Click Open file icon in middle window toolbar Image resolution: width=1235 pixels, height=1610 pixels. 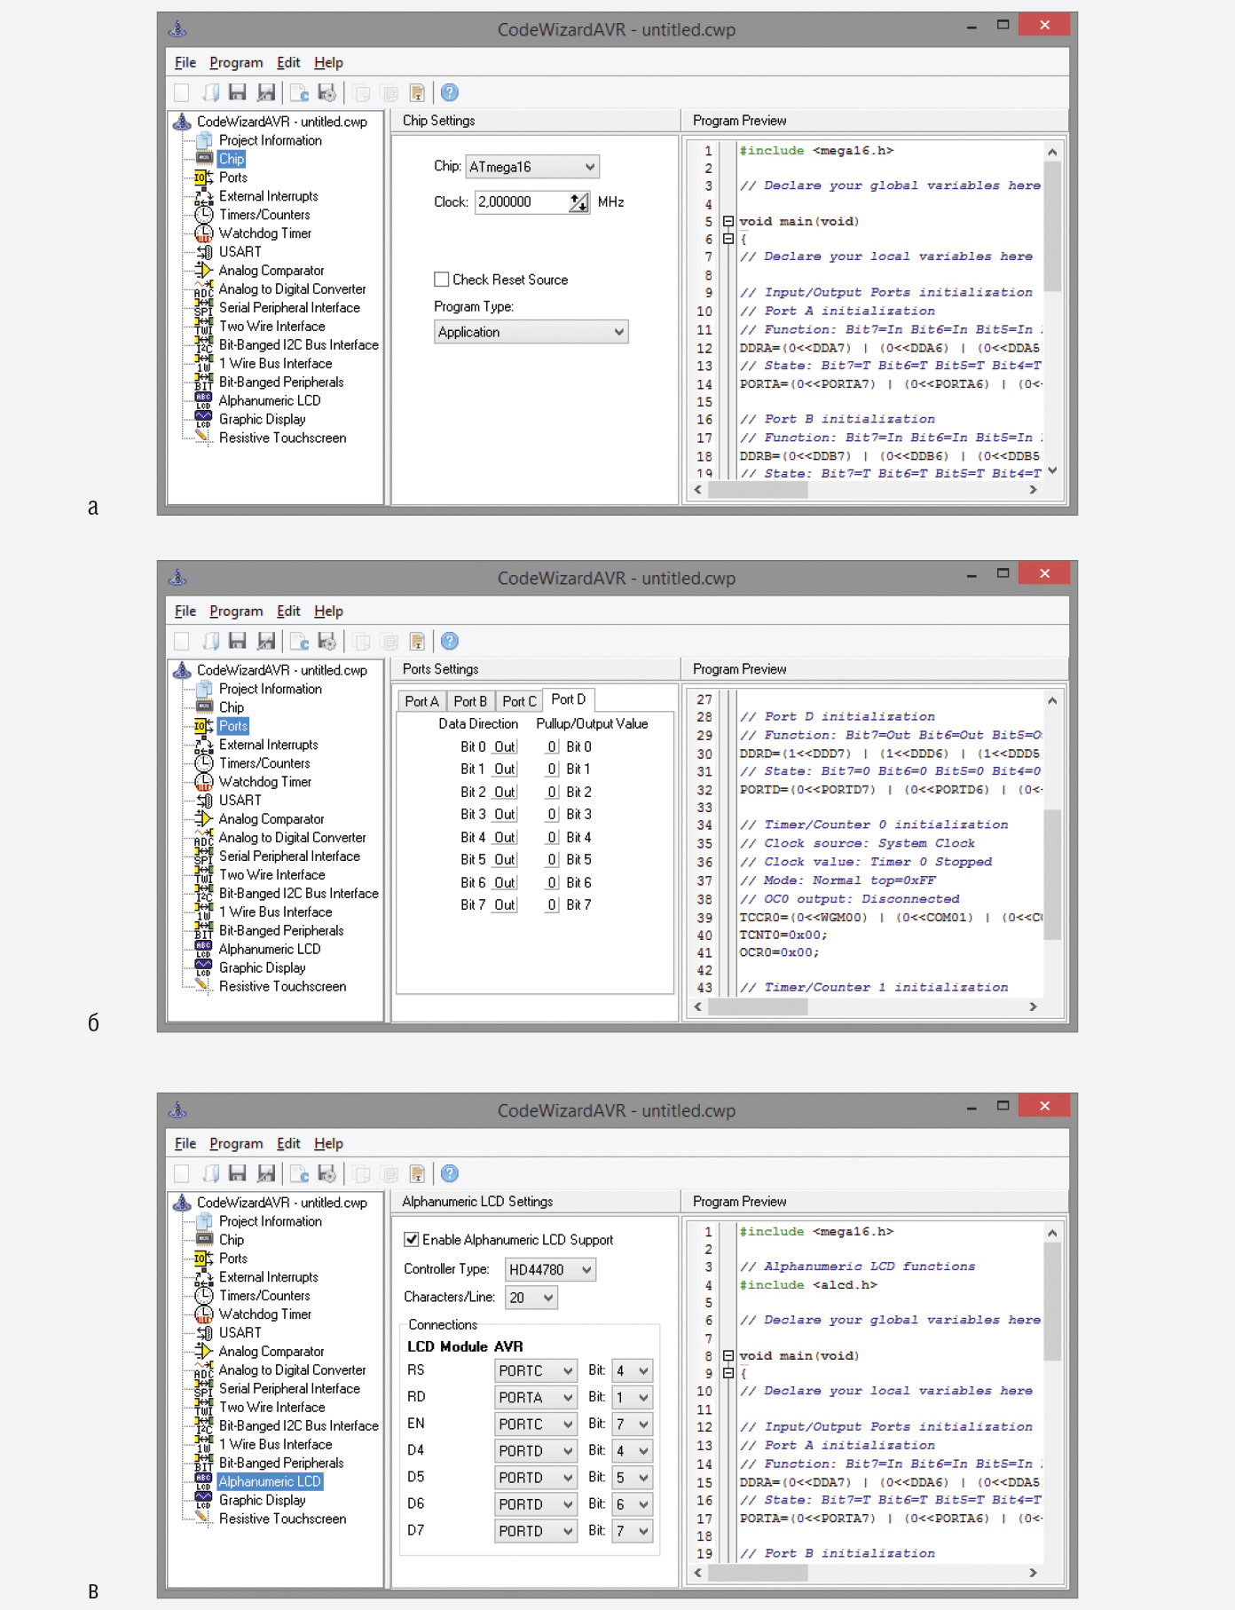click(x=210, y=641)
